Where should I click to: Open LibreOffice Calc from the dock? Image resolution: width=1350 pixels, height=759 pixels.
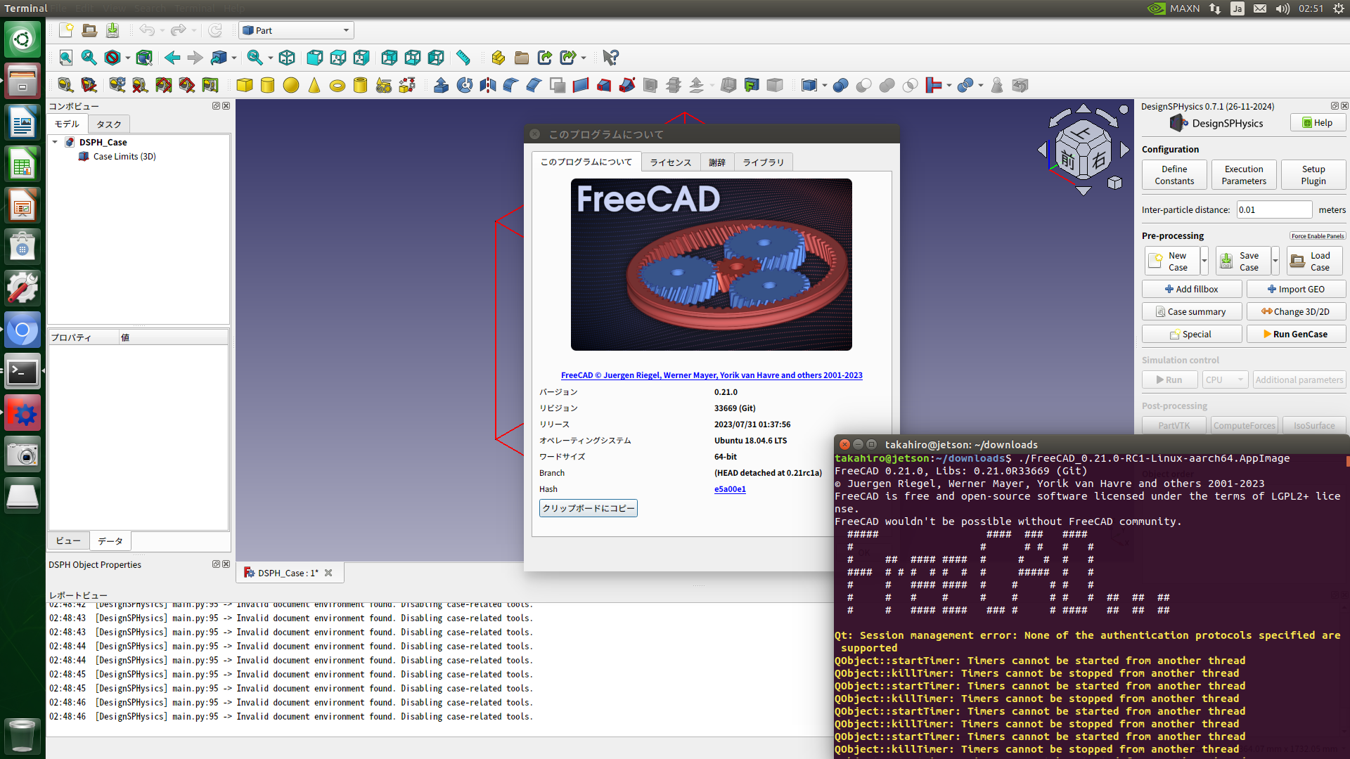22,165
